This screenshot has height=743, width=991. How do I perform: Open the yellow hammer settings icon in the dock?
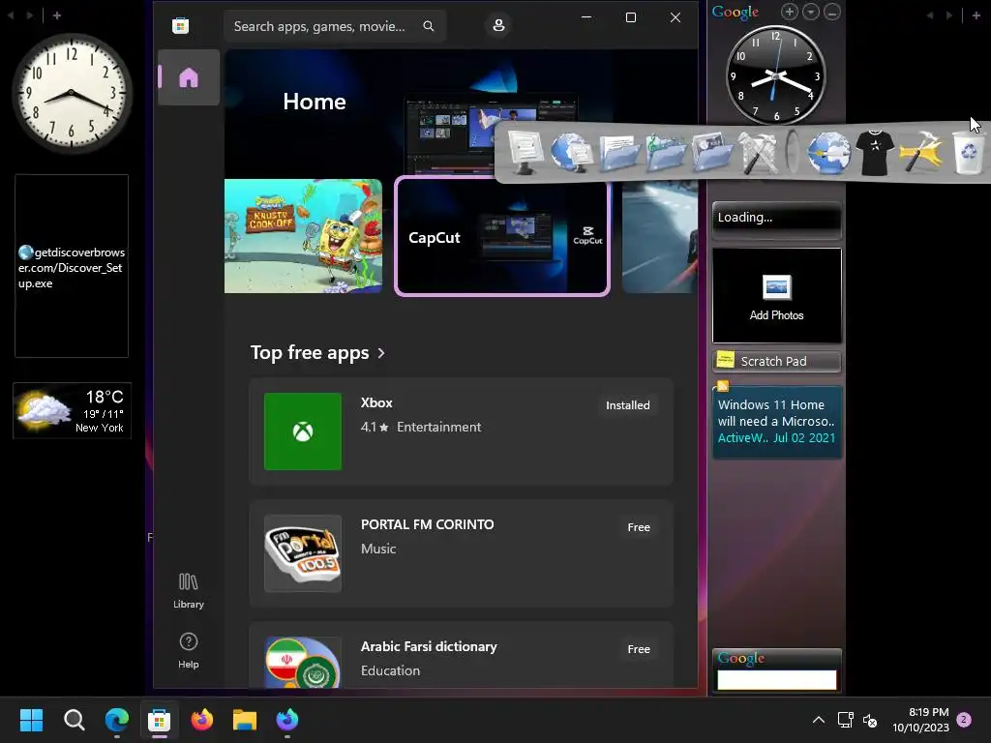(921, 152)
